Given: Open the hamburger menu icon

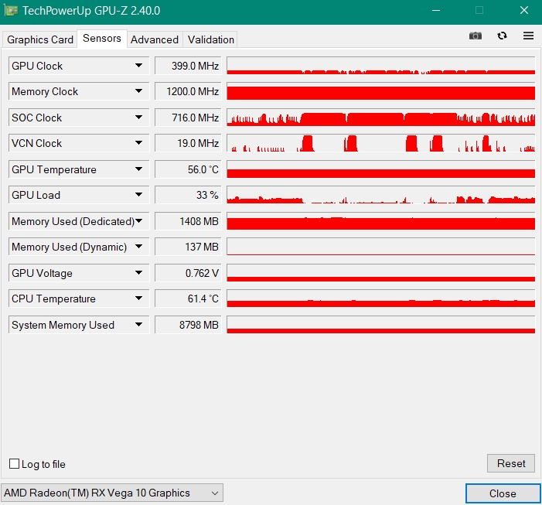Looking at the screenshot, I should (x=528, y=36).
